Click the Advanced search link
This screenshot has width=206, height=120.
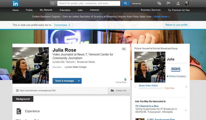point(136,4)
